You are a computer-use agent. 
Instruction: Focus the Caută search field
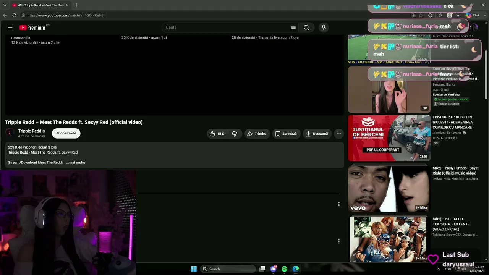point(225,27)
